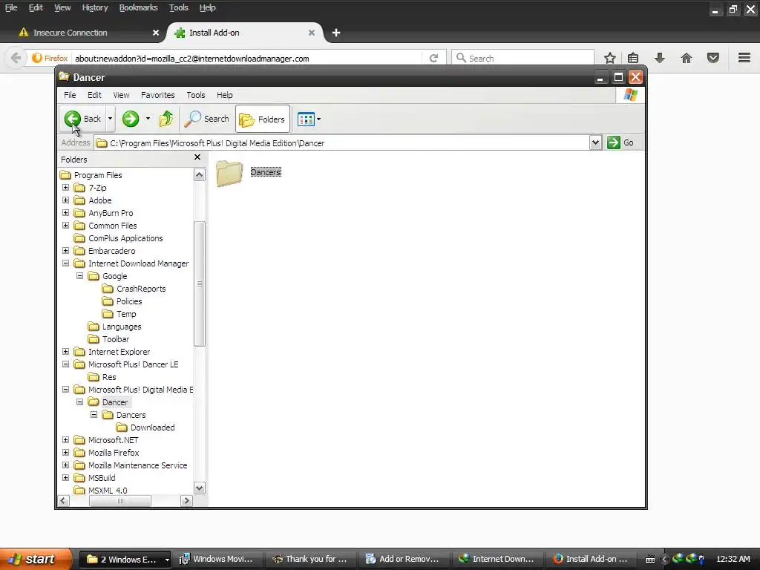The width and height of the screenshot is (760, 570).
Task: Click the green Forward arrow button
Action: (131, 119)
